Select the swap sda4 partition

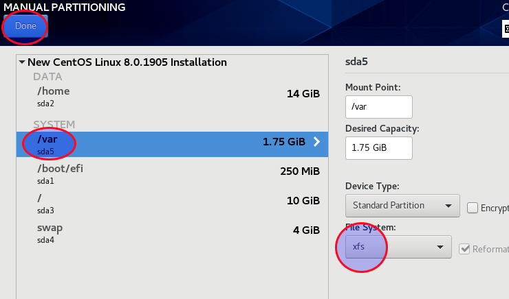(173, 233)
